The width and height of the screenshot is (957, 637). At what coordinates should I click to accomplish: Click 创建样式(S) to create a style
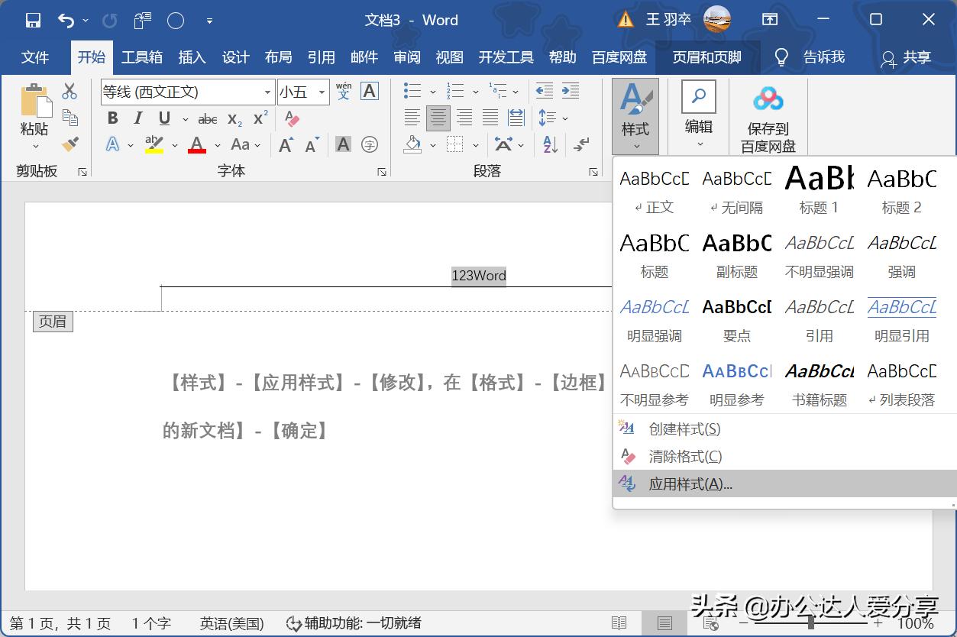click(682, 428)
